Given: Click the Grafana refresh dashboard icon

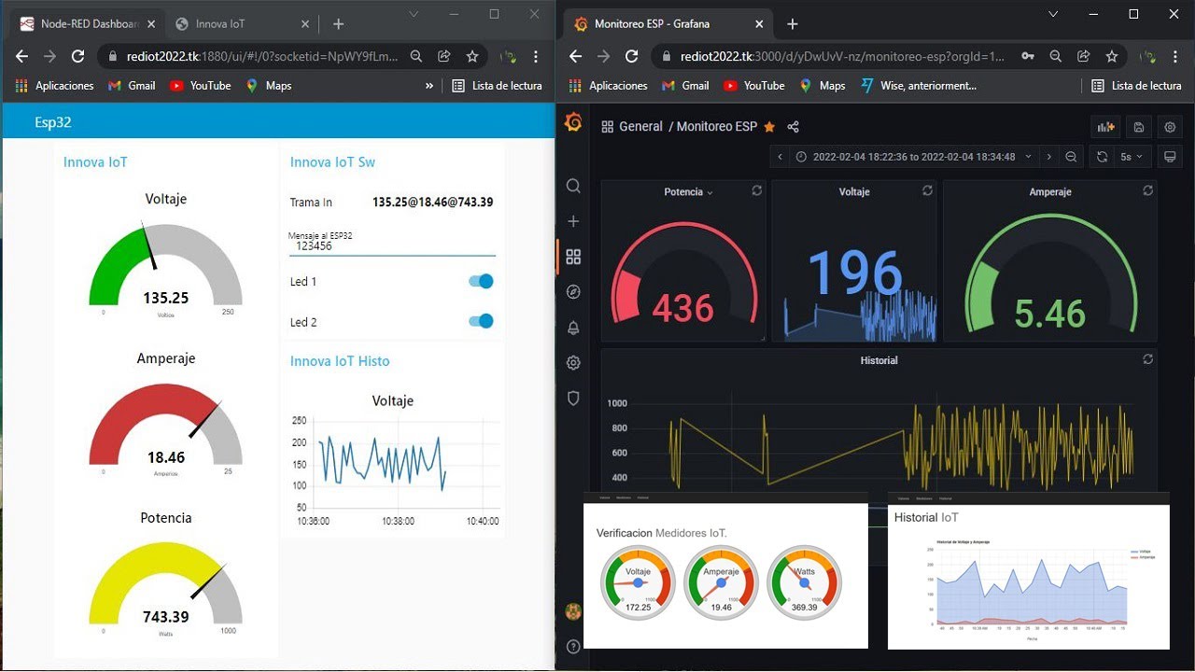Looking at the screenshot, I should click(1102, 157).
